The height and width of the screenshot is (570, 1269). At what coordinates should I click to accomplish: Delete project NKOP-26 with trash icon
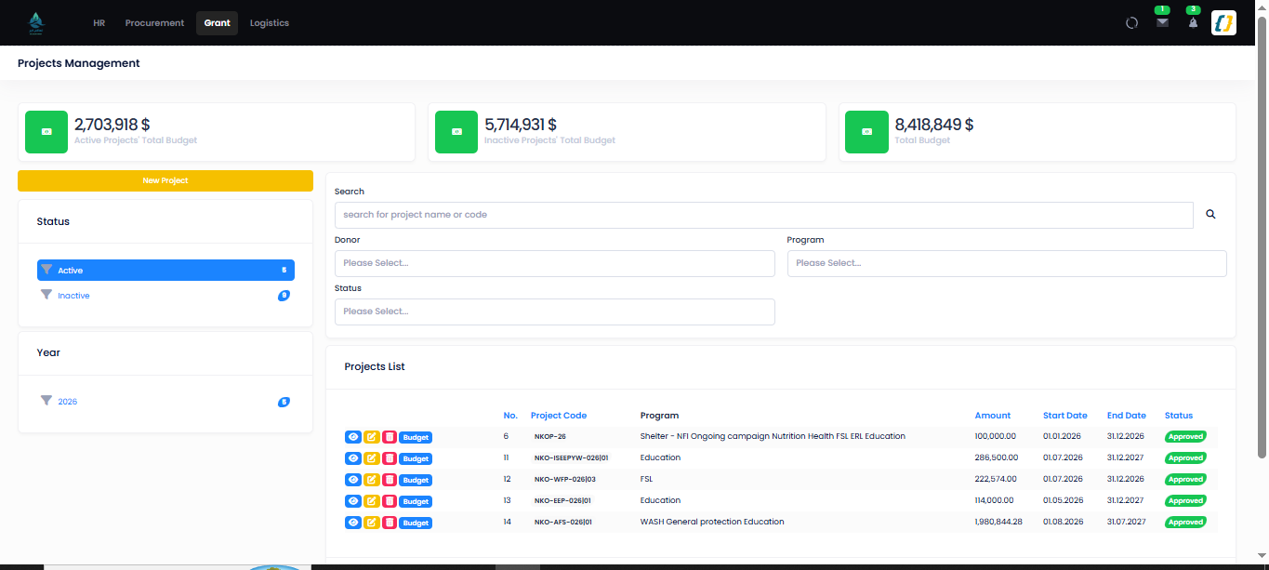point(390,437)
